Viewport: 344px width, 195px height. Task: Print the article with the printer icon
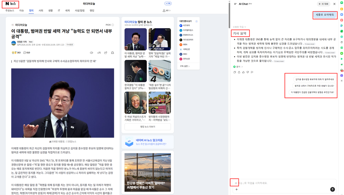[113, 53]
